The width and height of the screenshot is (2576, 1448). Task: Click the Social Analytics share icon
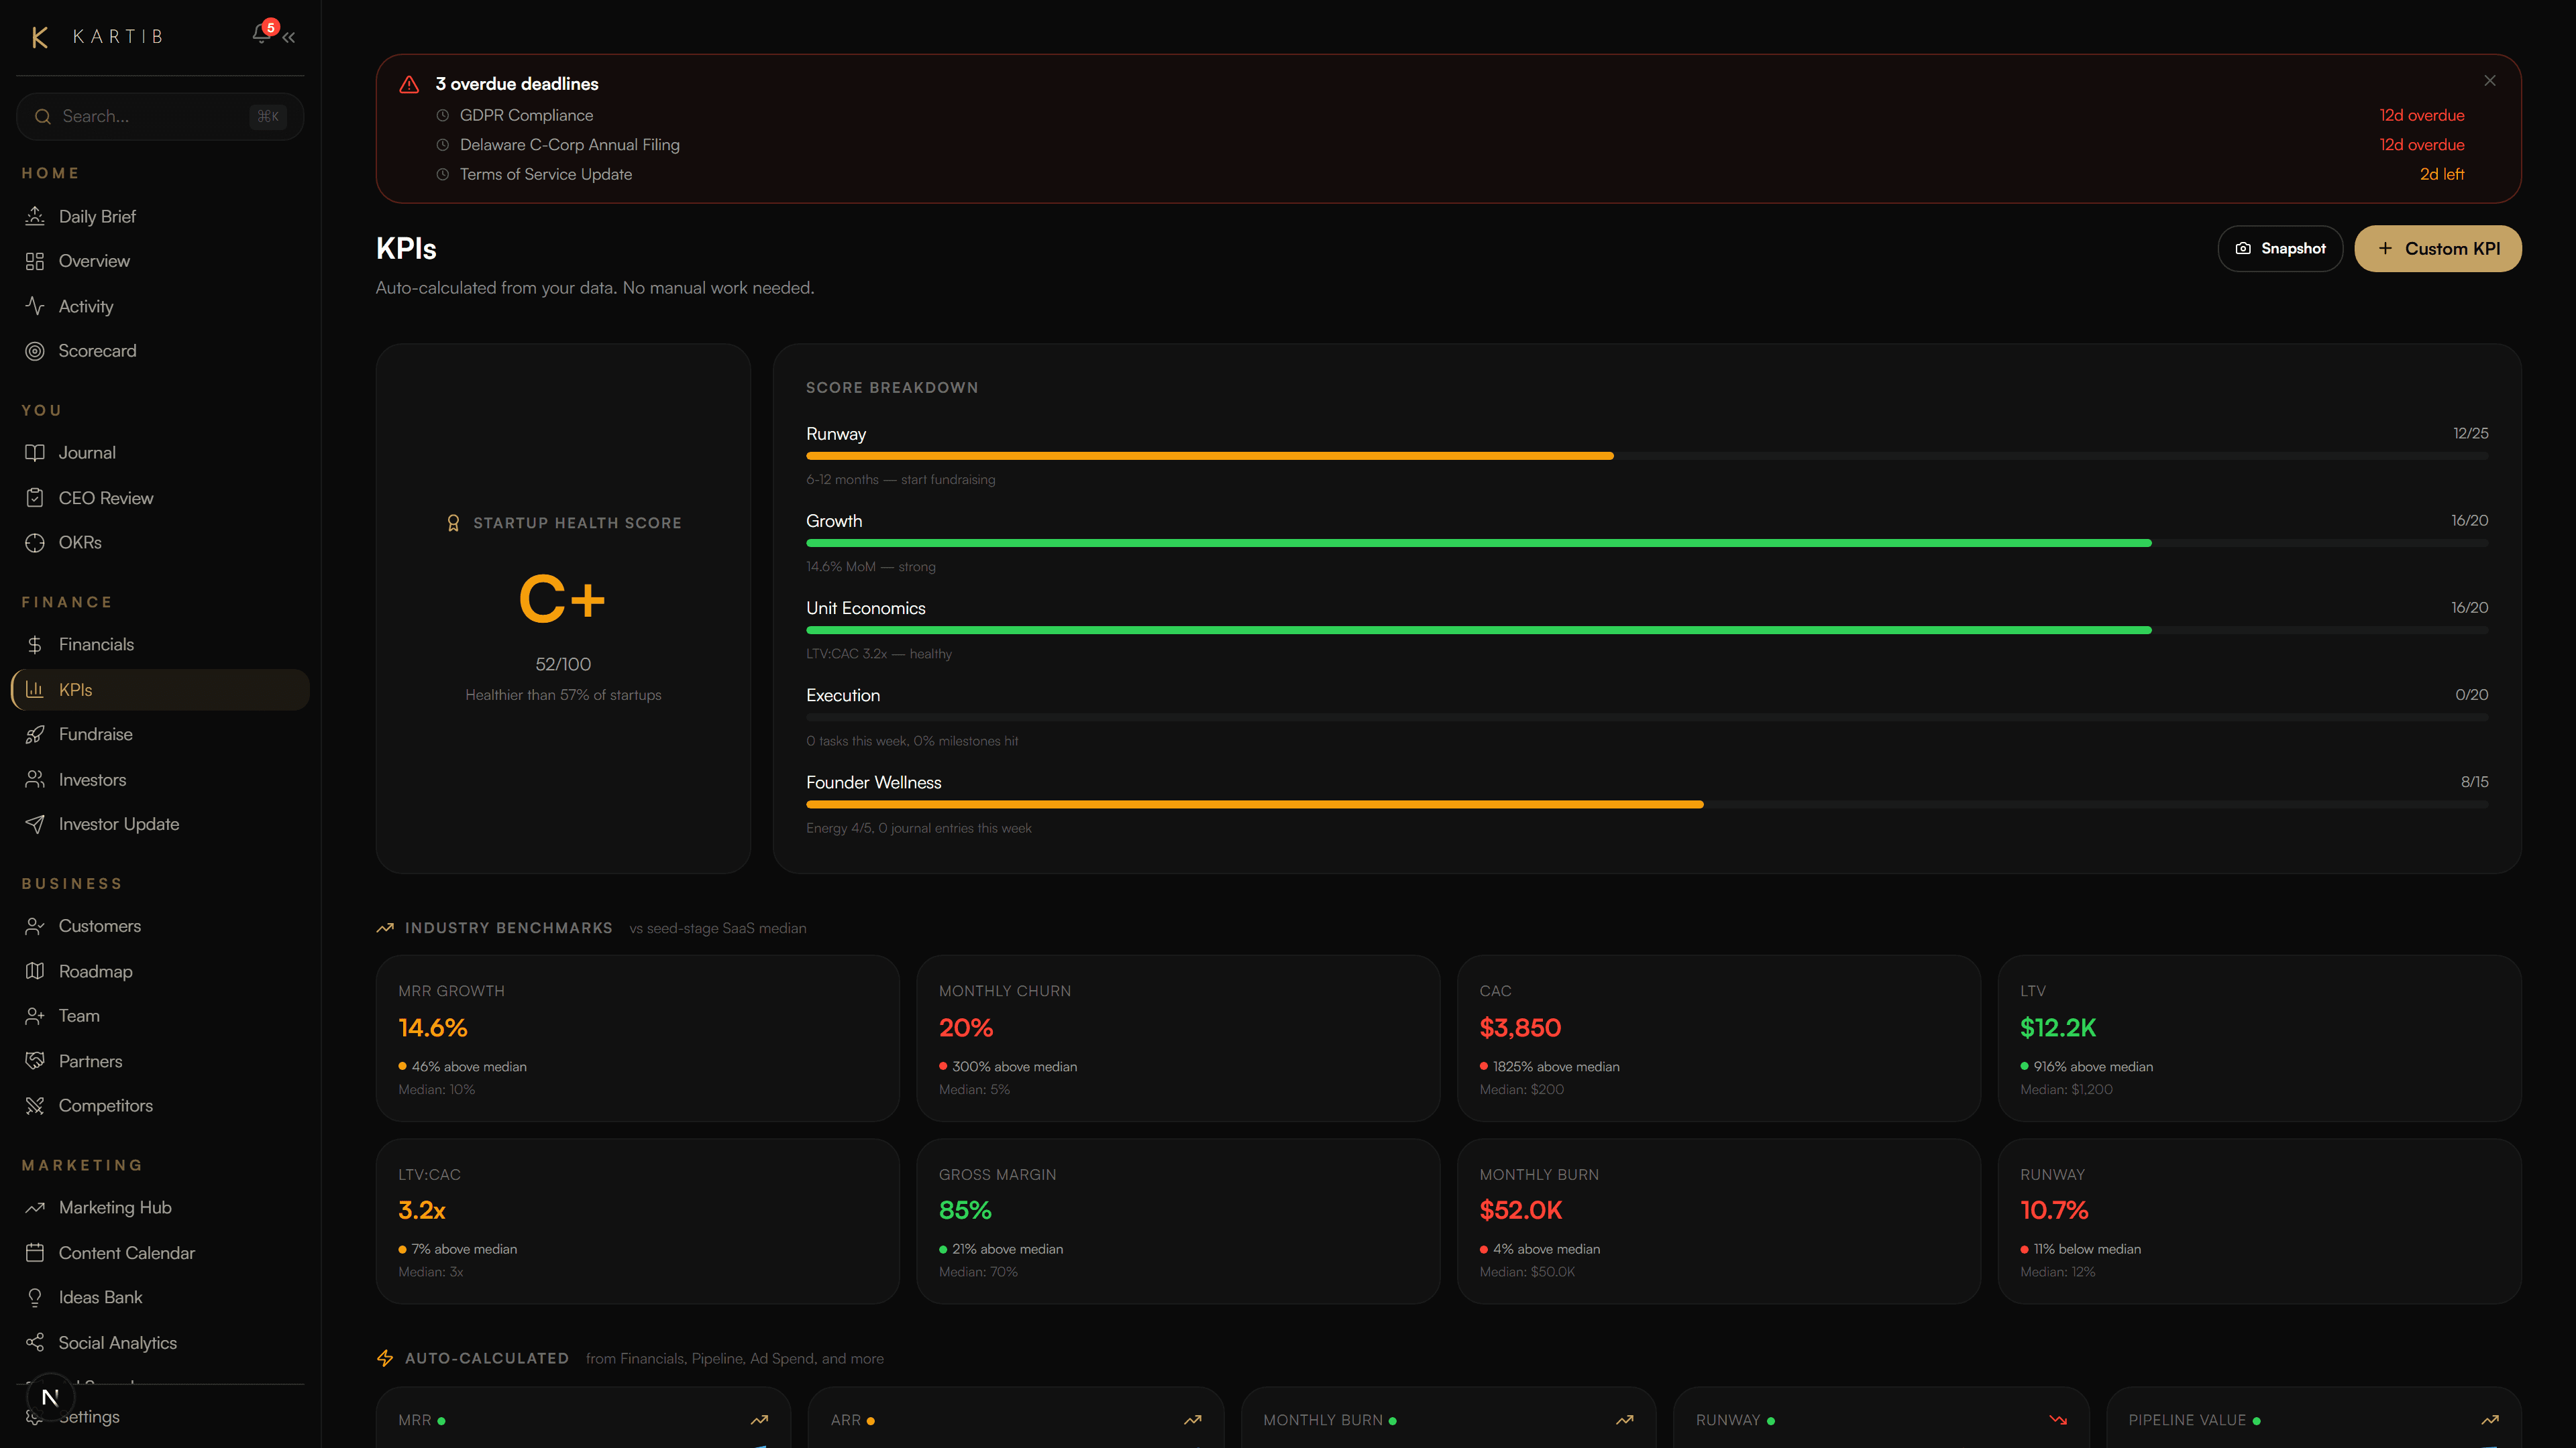(36, 1342)
